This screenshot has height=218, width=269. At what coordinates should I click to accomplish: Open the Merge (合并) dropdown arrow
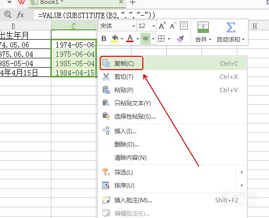pyautogui.click(x=210, y=40)
